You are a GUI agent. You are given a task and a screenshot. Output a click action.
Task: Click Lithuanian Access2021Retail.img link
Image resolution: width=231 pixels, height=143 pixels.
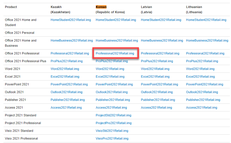201,107
